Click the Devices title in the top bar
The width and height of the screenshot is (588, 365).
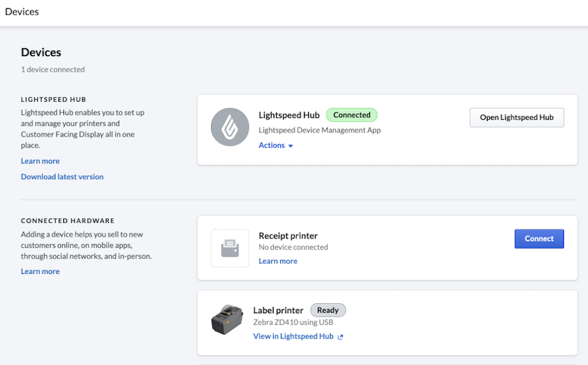[x=22, y=12]
